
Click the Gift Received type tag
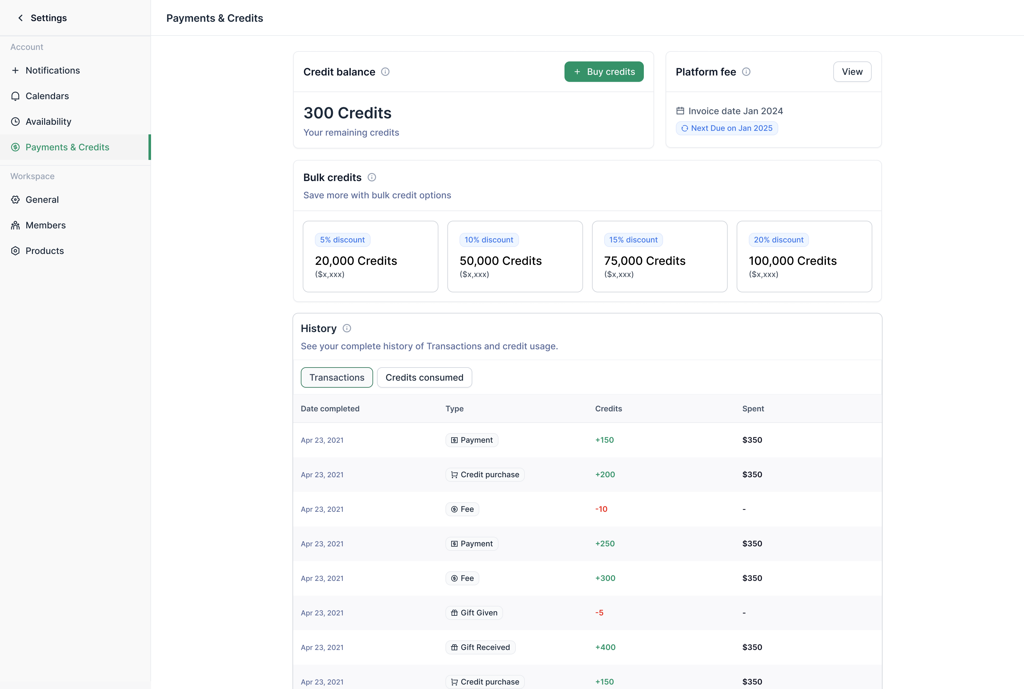(480, 647)
